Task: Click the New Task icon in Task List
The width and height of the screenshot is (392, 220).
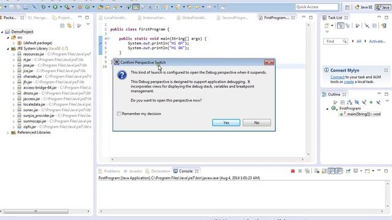Action: [x=326, y=26]
